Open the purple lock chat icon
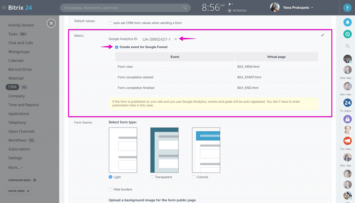Screen dimensions: 355x203 tap(347, 119)
